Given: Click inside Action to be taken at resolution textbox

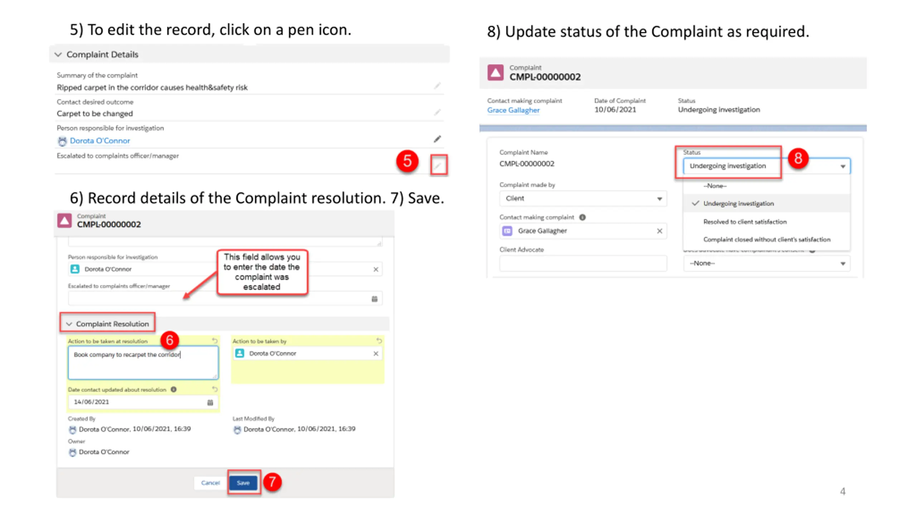Looking at the screenshot, I should (143, 362).
